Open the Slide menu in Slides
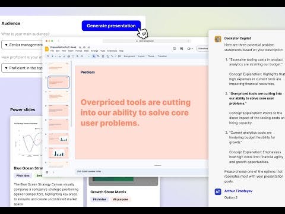 pyautogui.click(x=86, y=51)
